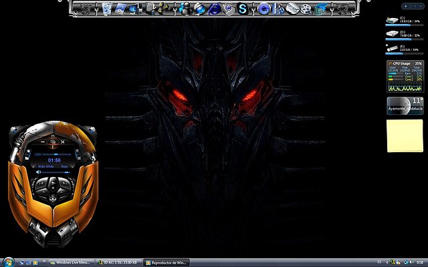Click the Decepticon logo at dock's left end
Viewport: 428px width, 267px height.
point(86,9)
